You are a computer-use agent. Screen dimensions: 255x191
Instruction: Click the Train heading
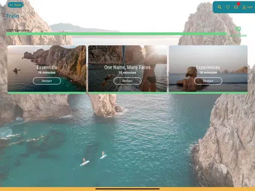12,16
